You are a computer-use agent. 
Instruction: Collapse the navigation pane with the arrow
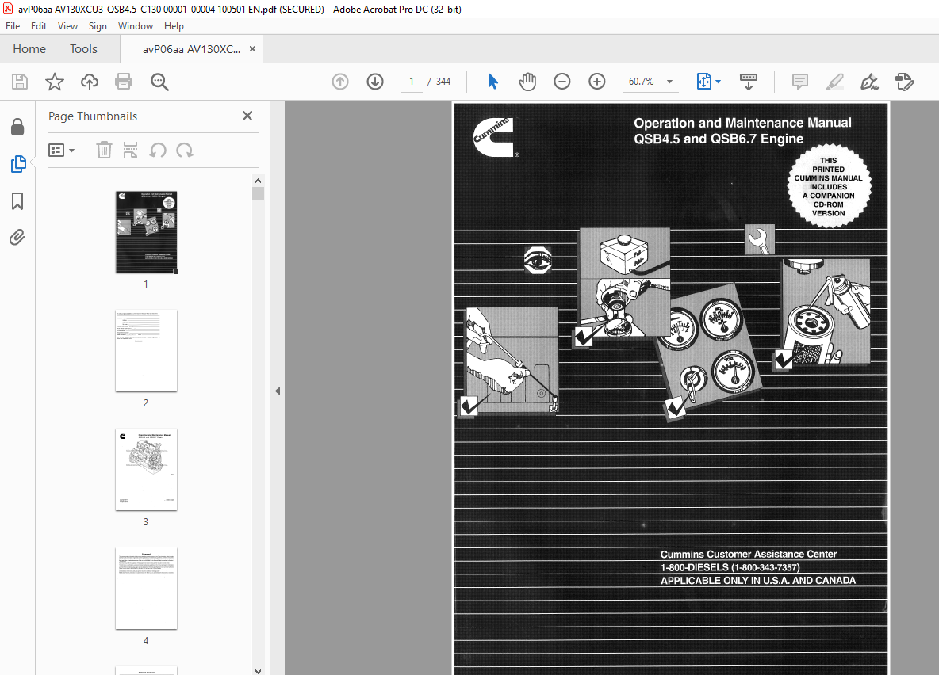pyautogui.click(x=278, y=391)
